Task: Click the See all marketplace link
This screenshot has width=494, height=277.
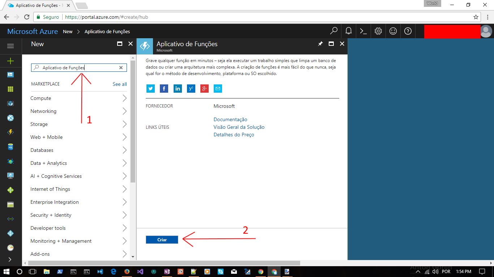Action: 120,84
